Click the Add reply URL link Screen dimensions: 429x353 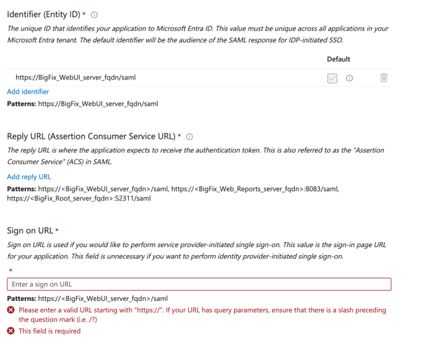tap(28, 177)
